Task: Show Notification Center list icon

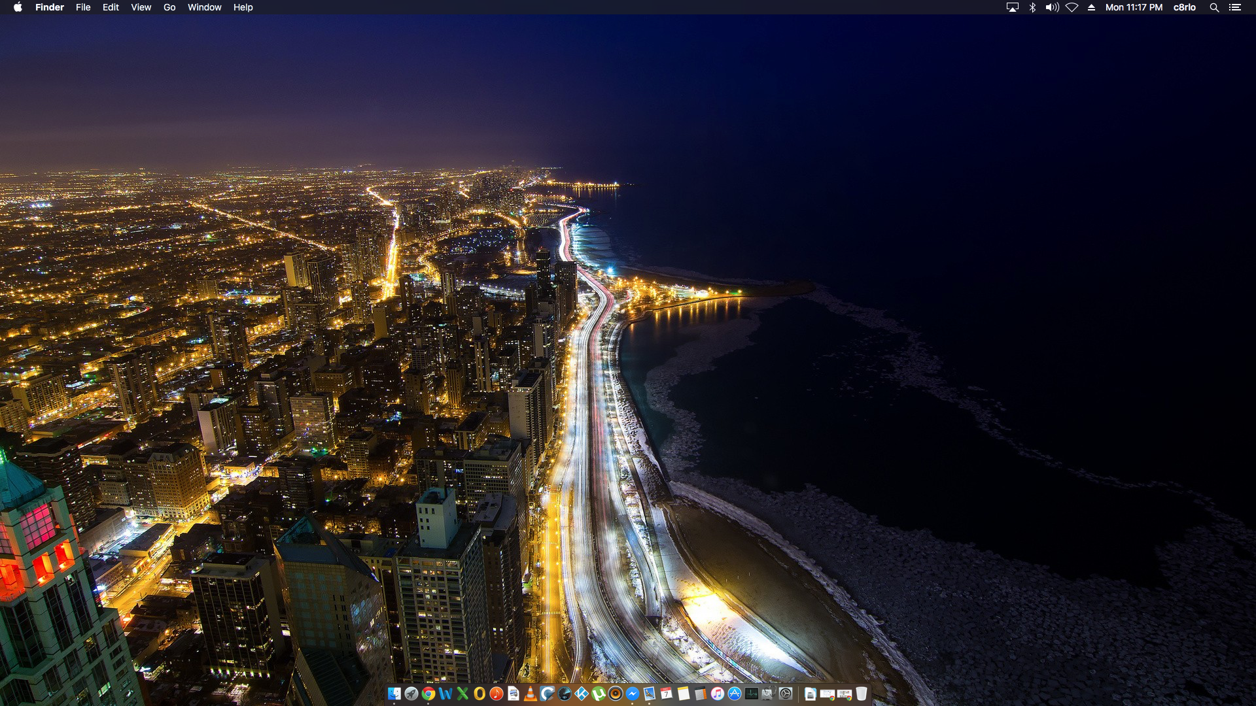Action: point(1234,7)
